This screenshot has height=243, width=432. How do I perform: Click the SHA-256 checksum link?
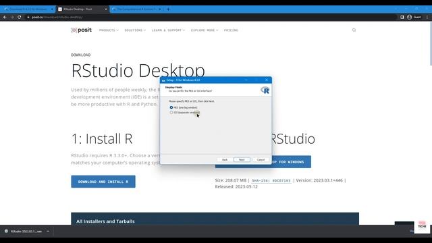pos(271,181)
